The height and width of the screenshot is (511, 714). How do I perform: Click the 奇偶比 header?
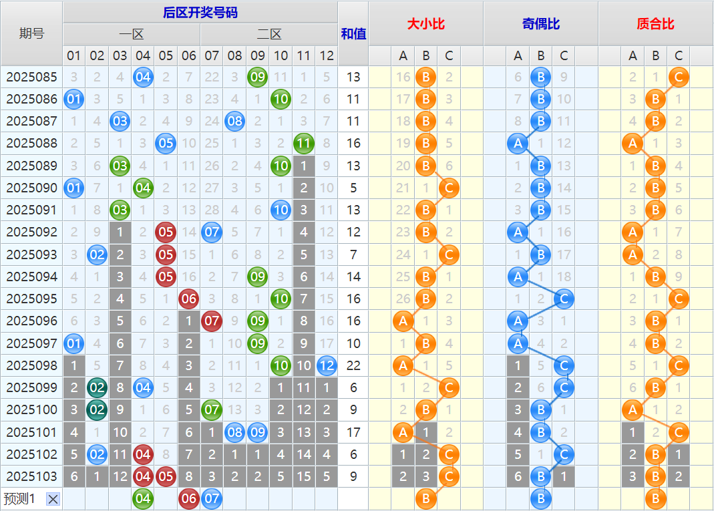tap(540, 23)
